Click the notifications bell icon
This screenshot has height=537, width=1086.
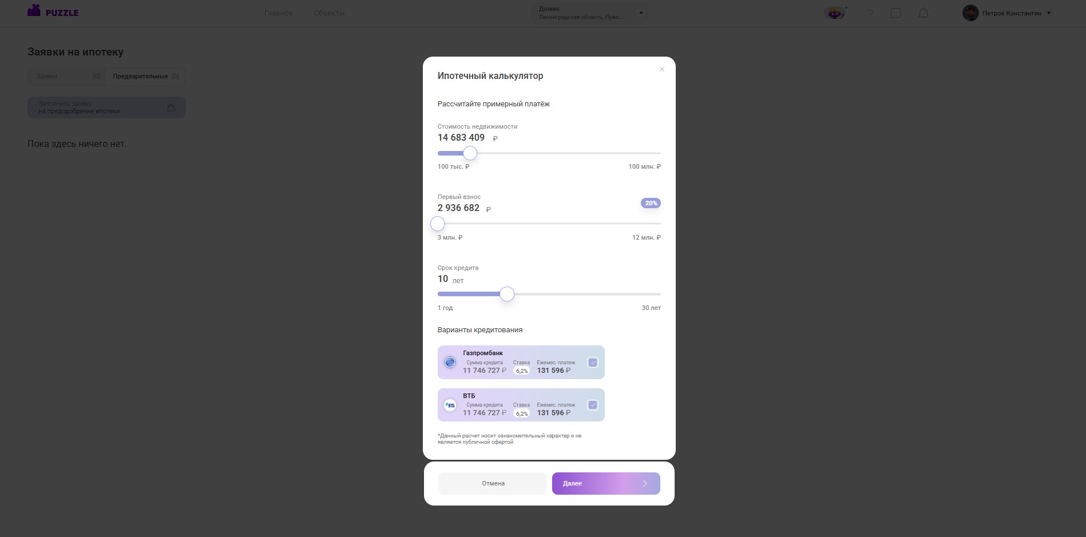923,13
